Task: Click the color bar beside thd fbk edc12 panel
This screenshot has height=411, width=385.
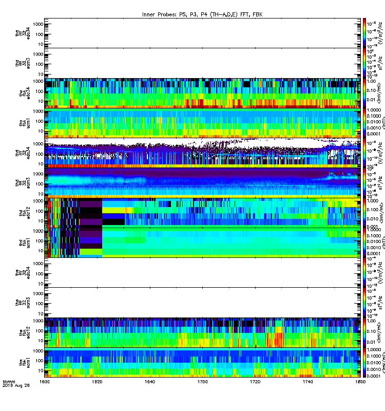Action: point(364,213)
